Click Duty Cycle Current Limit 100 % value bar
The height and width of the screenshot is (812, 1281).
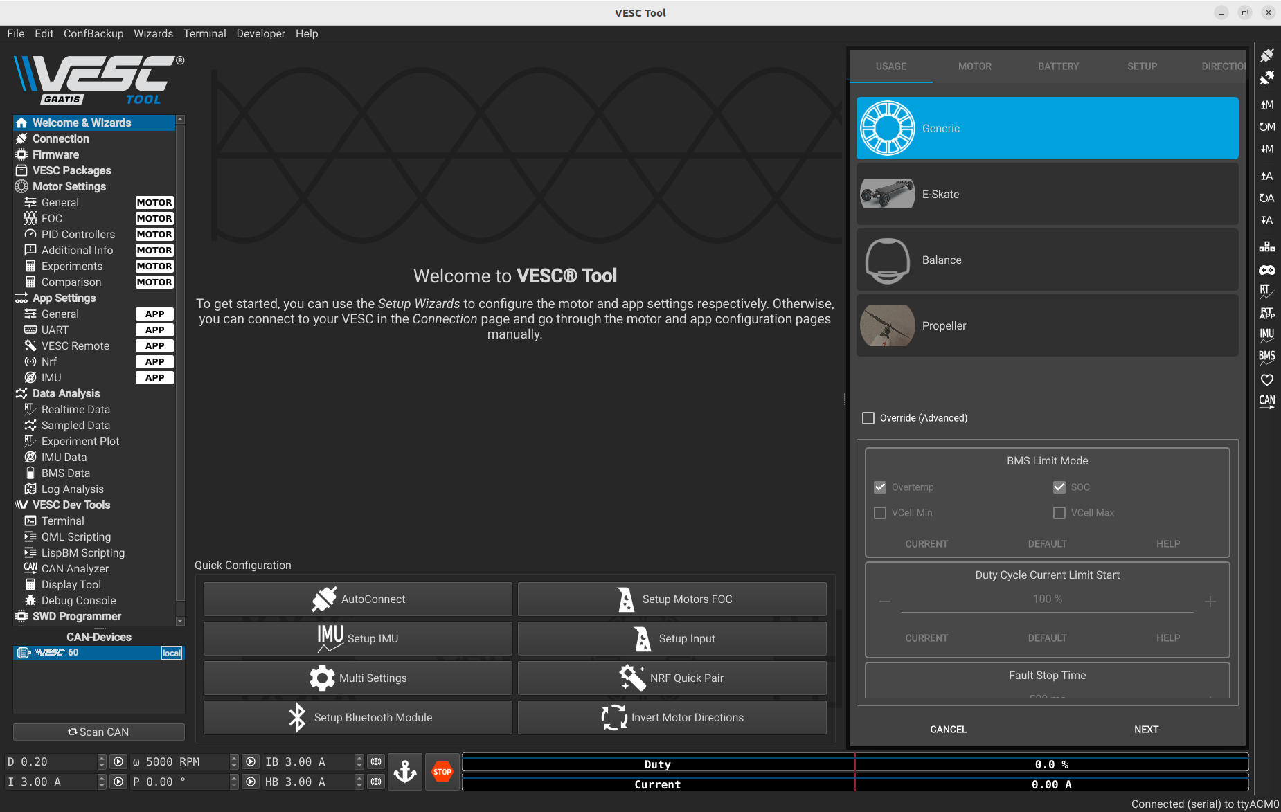pyautogui.click(x=1048, y=599)
